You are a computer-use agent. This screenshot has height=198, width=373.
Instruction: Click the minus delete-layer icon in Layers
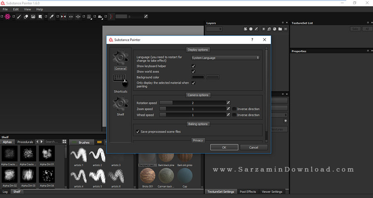286,29
